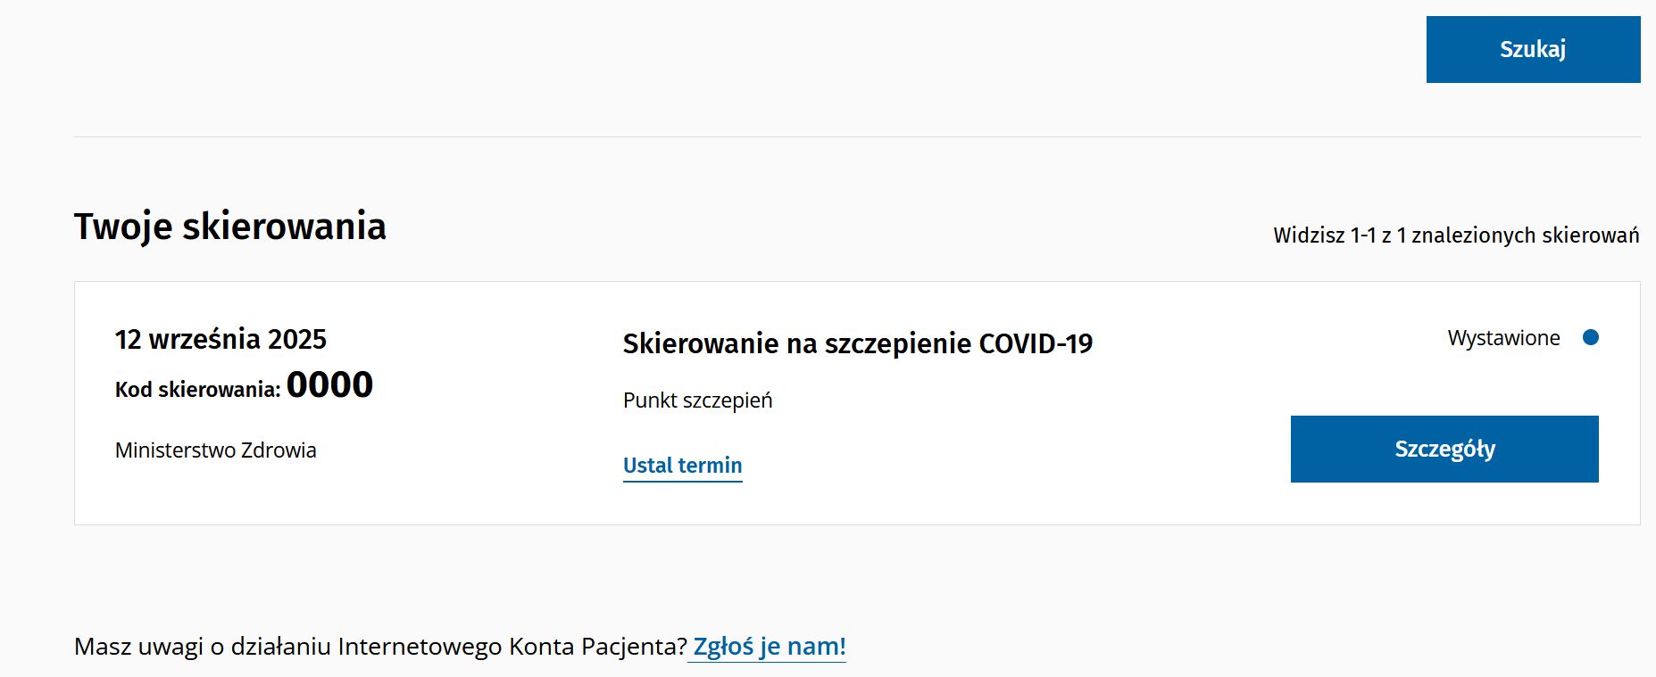The height and width of the screenshot is (677, 1656).
Task: Click the Skierowanie na szczepienie title
Action: tap(798, 343)
